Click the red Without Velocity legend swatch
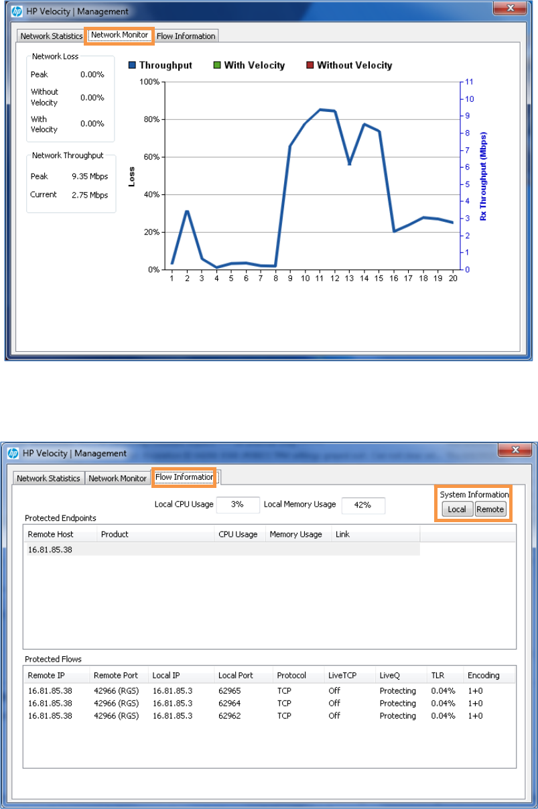This screenshot has height=809, width=538. pos(310,66)
